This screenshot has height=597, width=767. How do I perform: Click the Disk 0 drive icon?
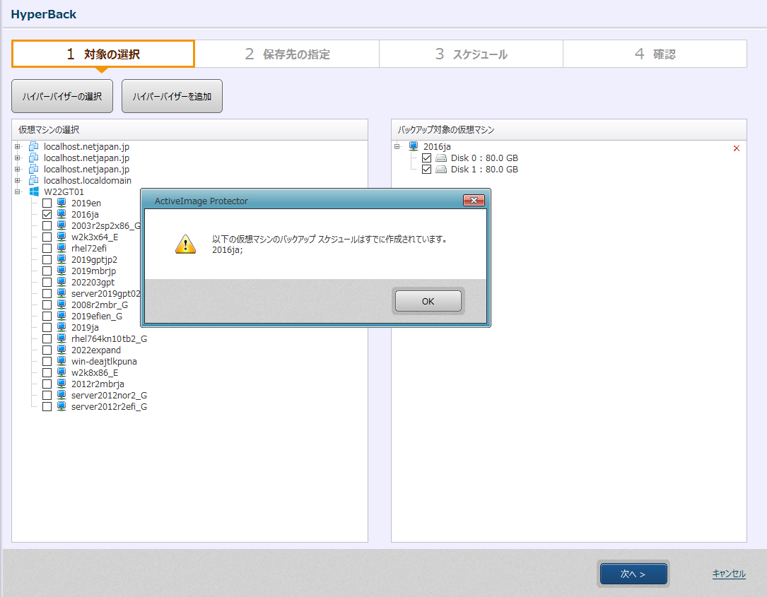point(441,158)
